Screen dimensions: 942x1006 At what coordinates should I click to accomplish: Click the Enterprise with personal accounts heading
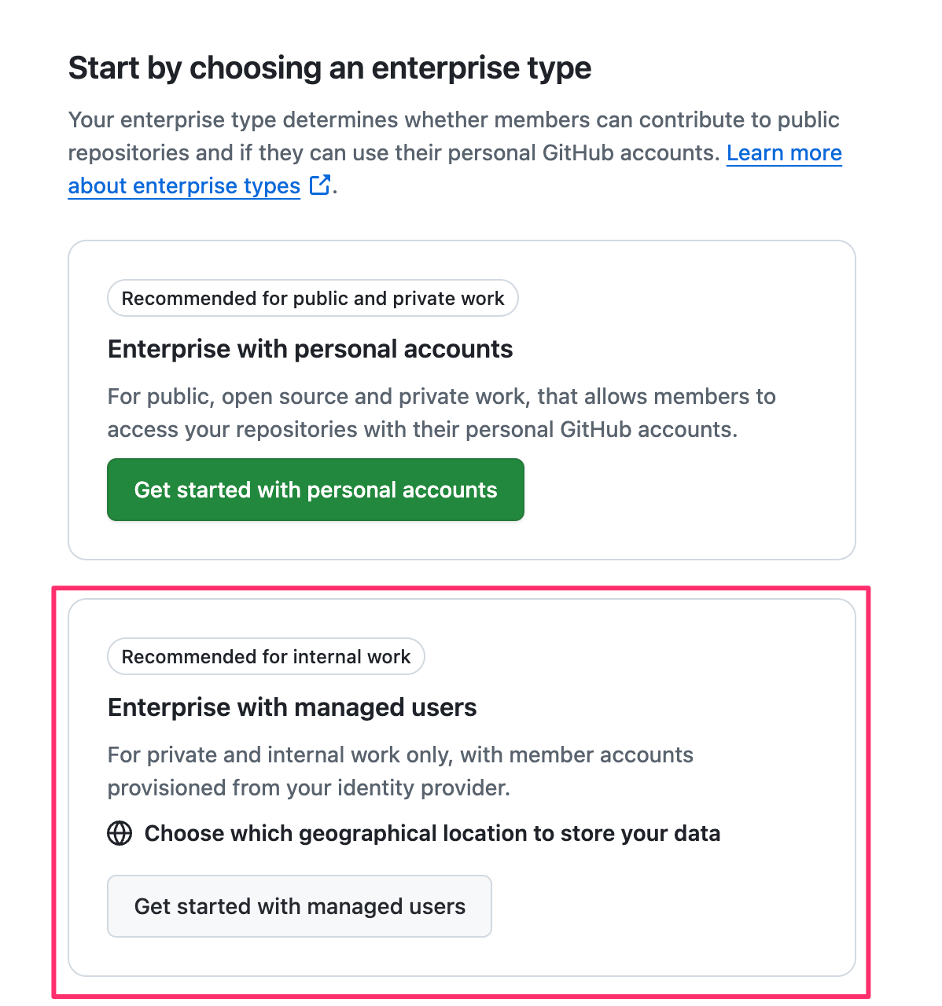pos(310,349)
